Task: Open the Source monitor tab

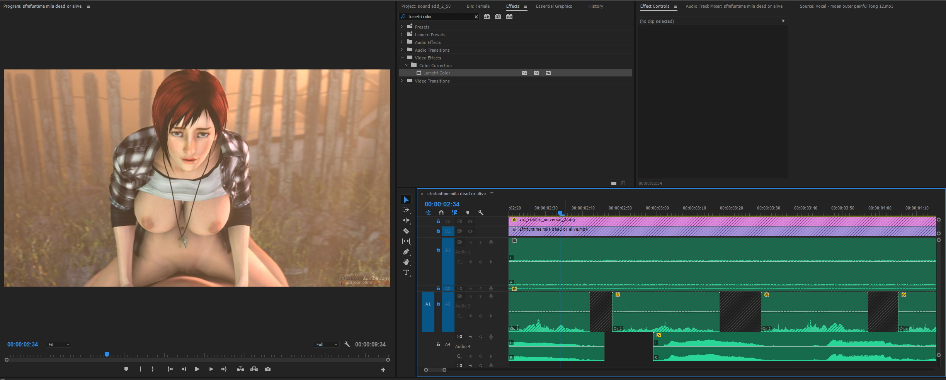Action: coord(846,6)
